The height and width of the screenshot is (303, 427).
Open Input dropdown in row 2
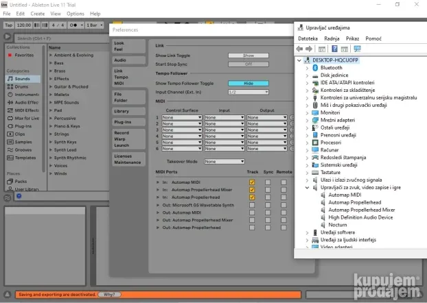tap(224, 124)
